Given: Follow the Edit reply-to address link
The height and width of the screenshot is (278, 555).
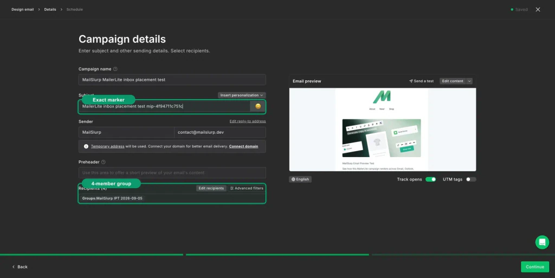Looking at the screenshot, I should click(x=247, y=121).
